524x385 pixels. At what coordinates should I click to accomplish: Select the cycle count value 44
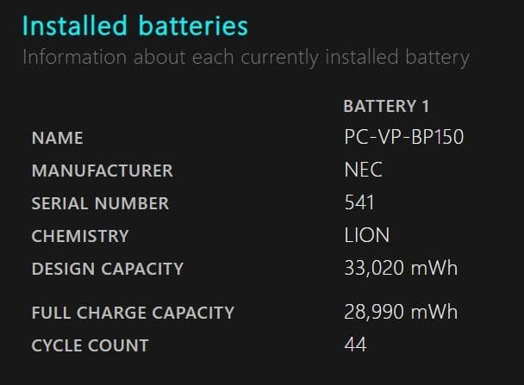click(355, 345)
